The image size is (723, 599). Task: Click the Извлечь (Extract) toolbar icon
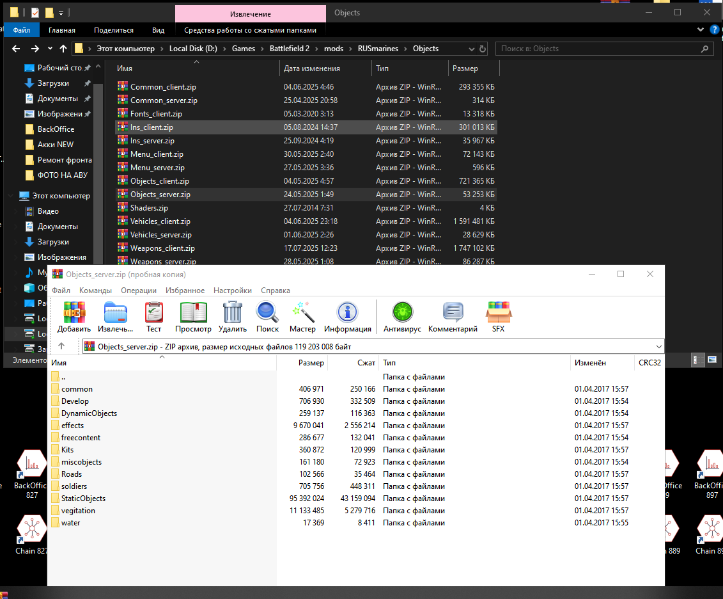(x=115, y=312)
